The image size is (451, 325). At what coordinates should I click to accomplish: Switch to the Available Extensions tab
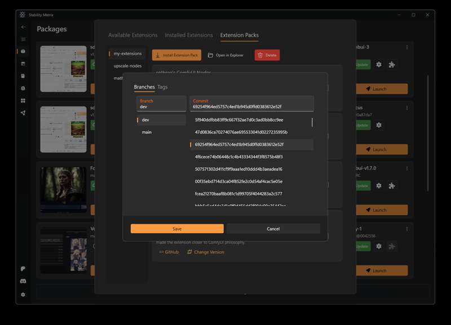(133, 35)
